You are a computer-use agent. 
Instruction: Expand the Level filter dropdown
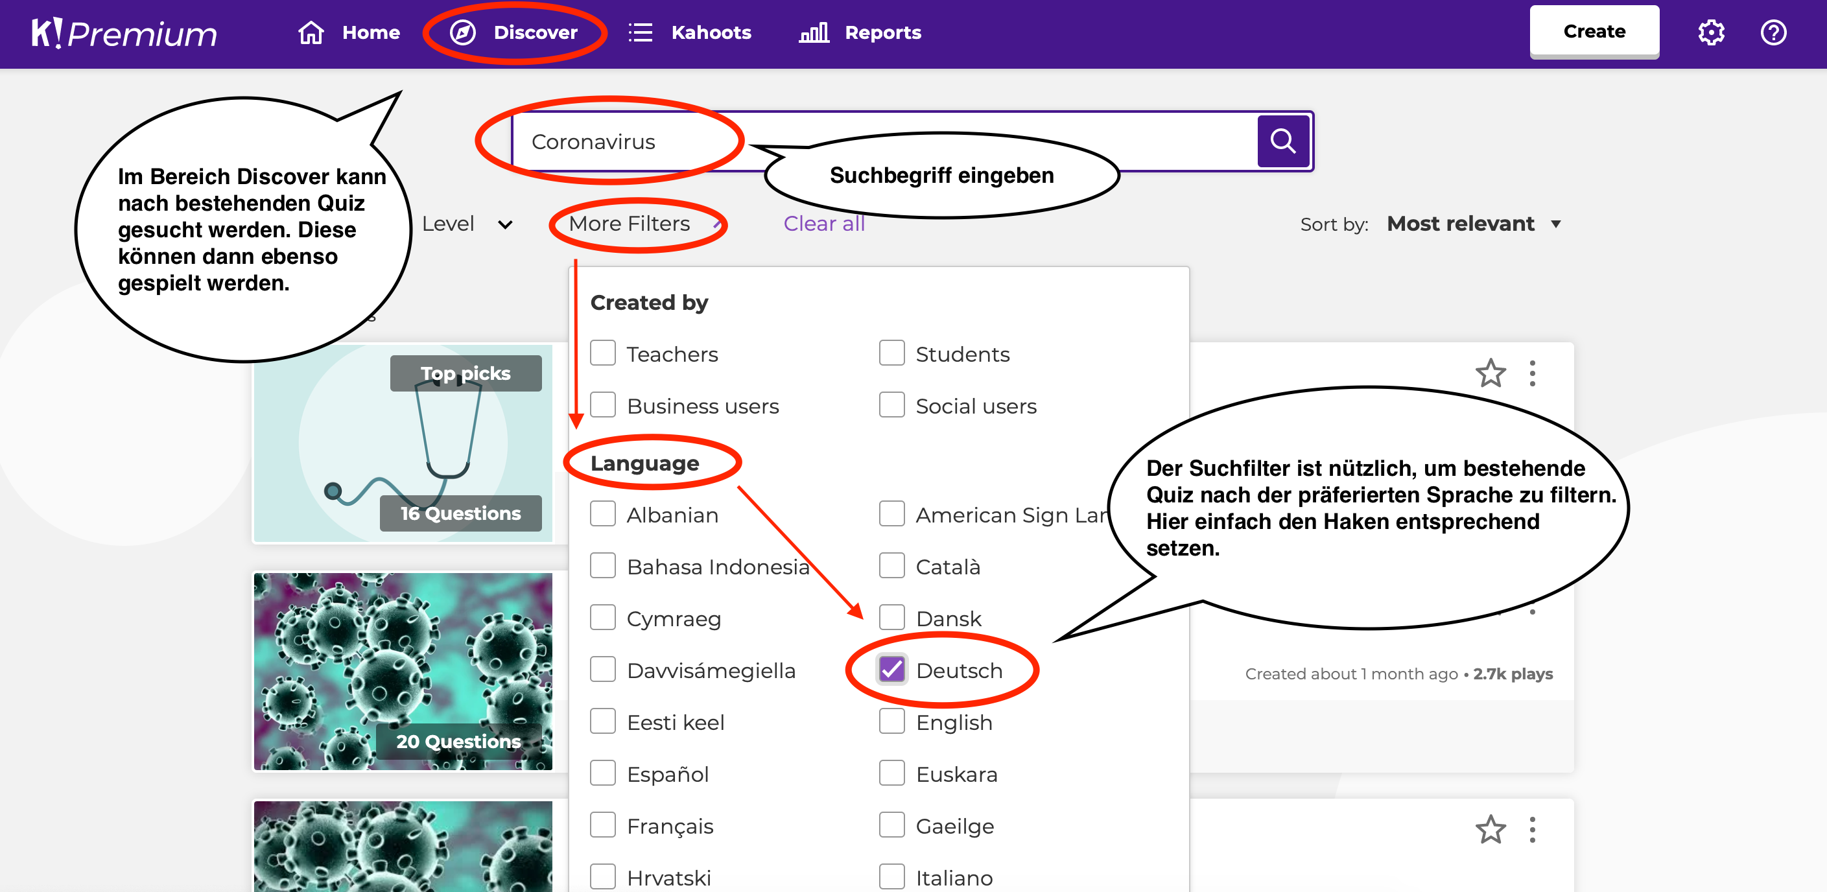point(467,224)
